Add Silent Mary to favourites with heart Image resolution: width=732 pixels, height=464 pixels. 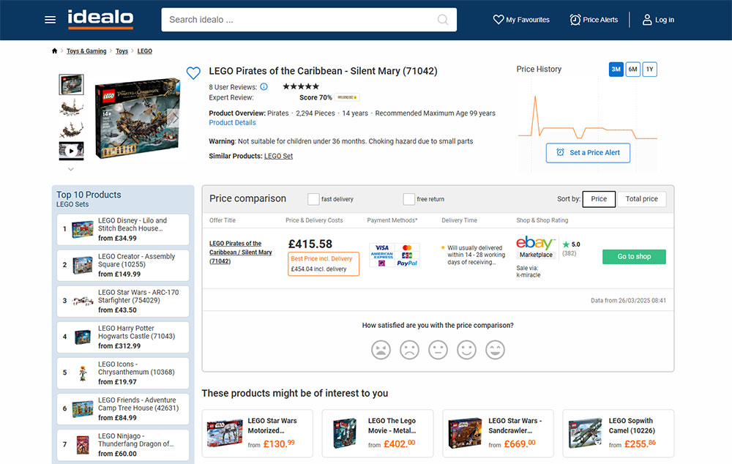coord(193,73)
